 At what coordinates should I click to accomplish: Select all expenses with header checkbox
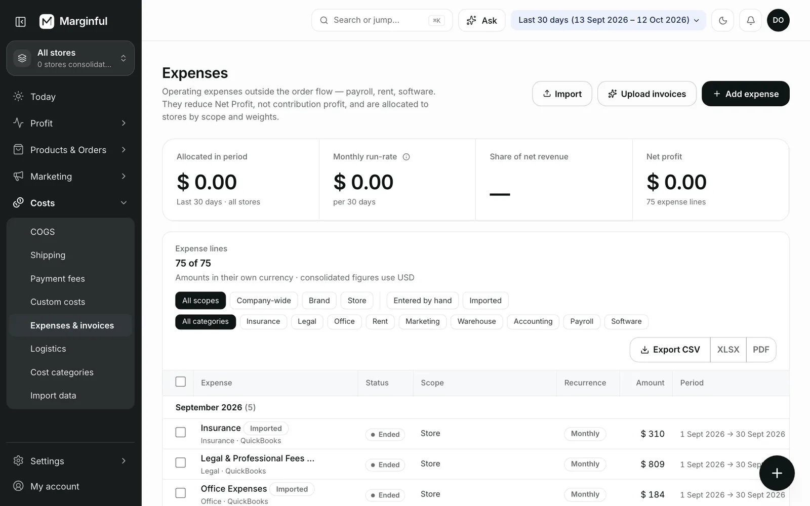[180, 382]
